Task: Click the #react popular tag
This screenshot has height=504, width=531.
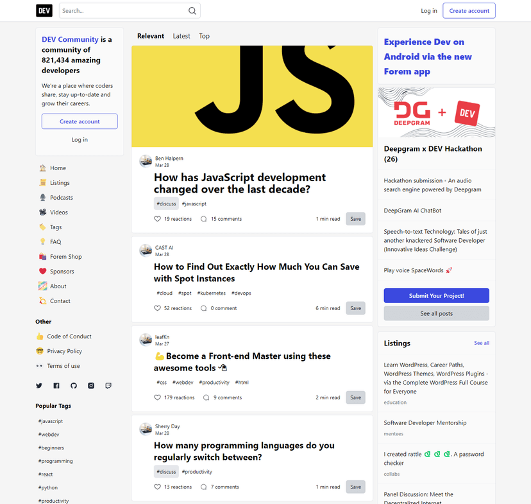Action: [x=46, y=474]
